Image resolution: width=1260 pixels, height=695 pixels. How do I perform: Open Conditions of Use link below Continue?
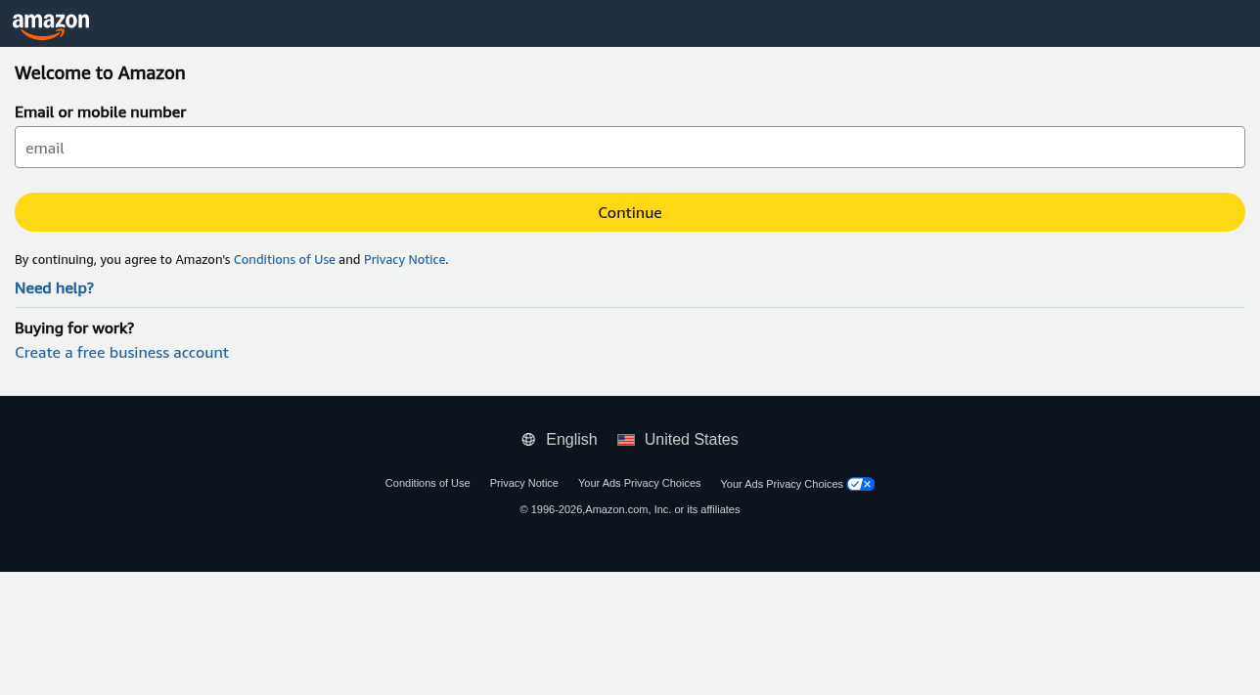284,260
